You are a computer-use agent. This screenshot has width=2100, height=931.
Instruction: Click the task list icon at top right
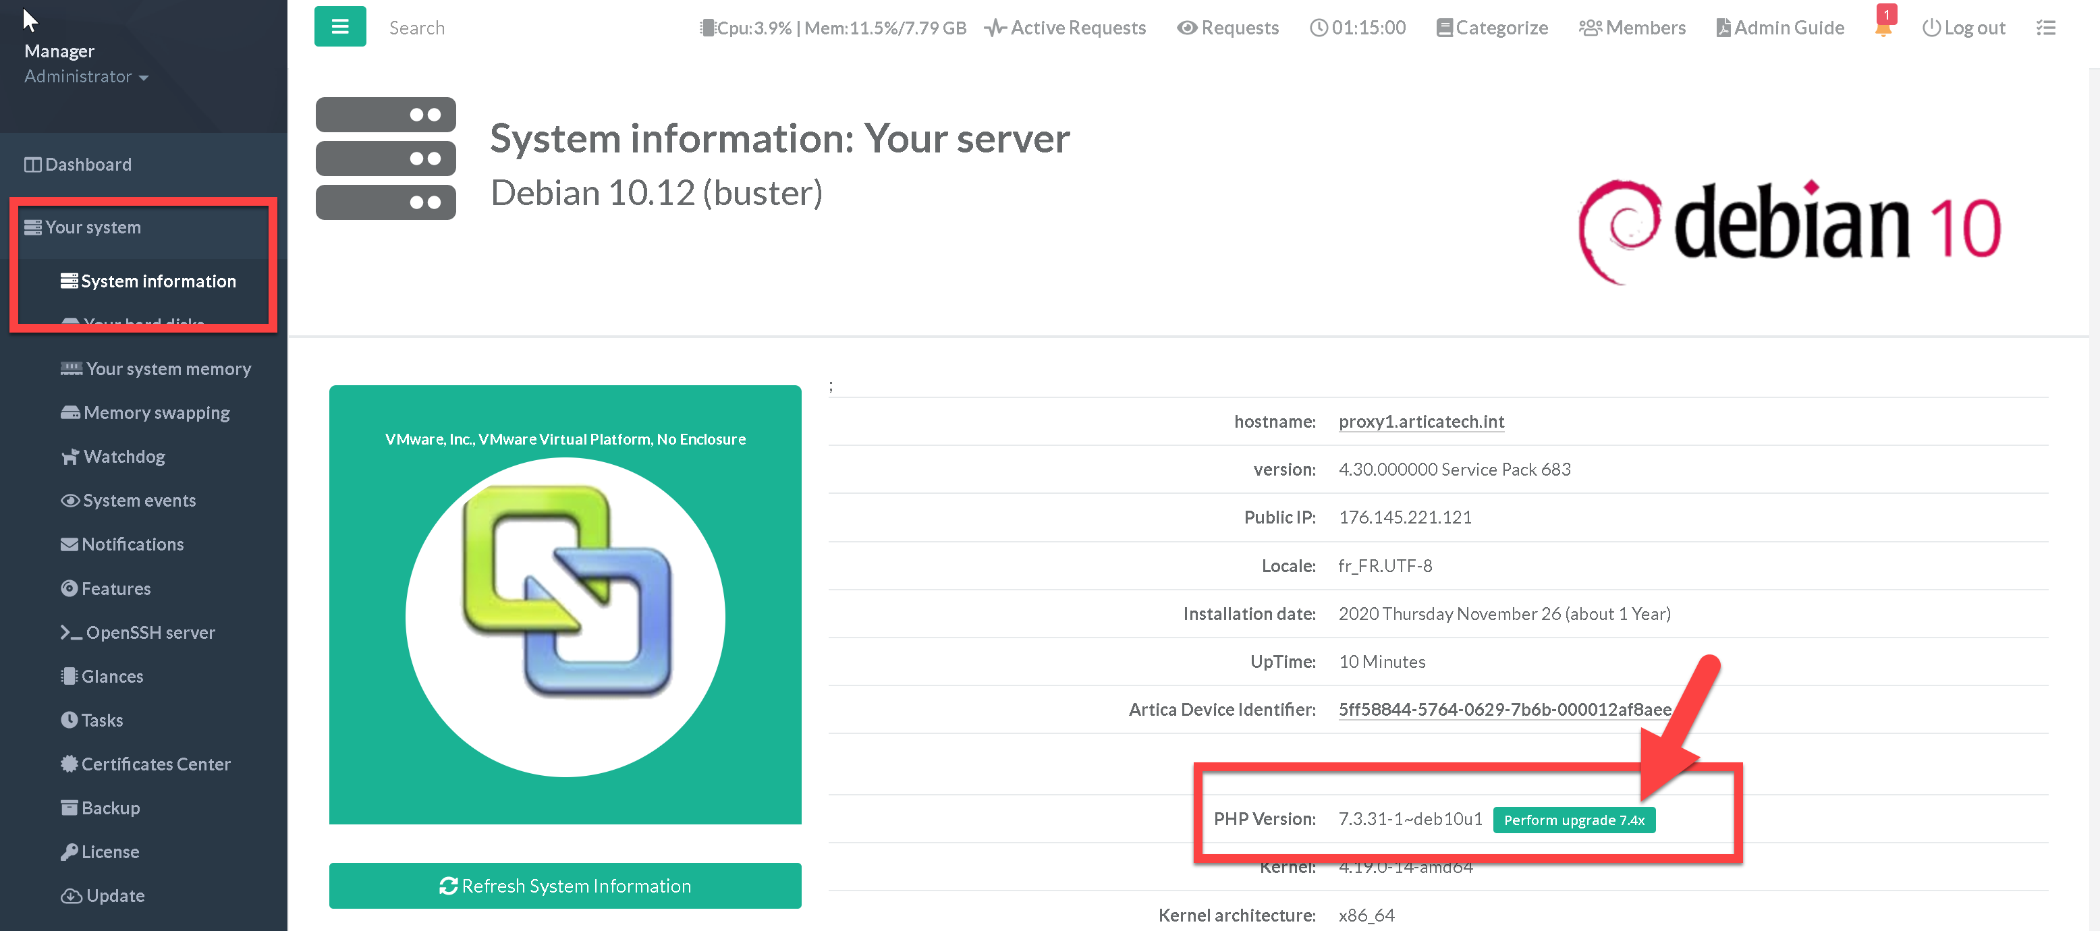(x=2045, y=28)
